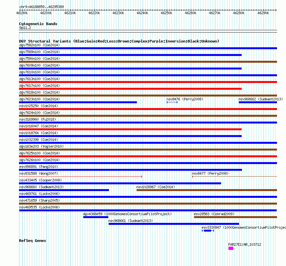
Task: Open the nsv968661 (Sudmant2013) label
Action: click(130, 221)
